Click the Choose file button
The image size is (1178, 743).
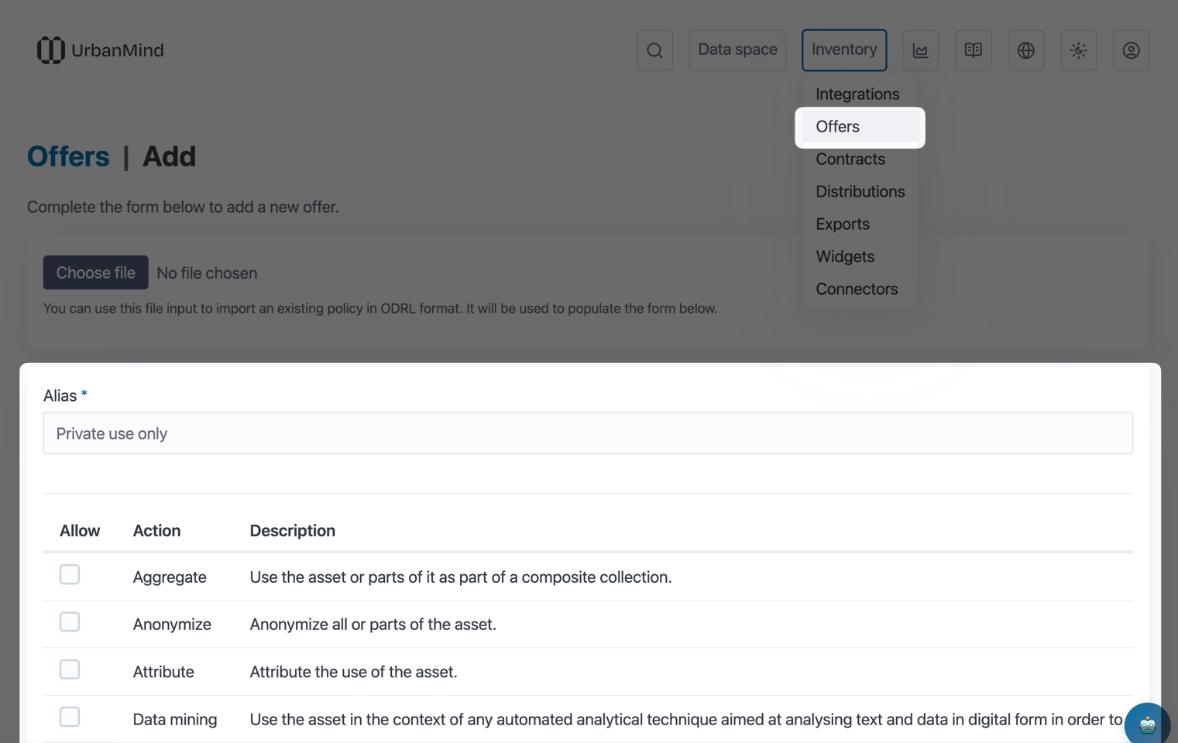pyautogui.click(x=95, y=272)
